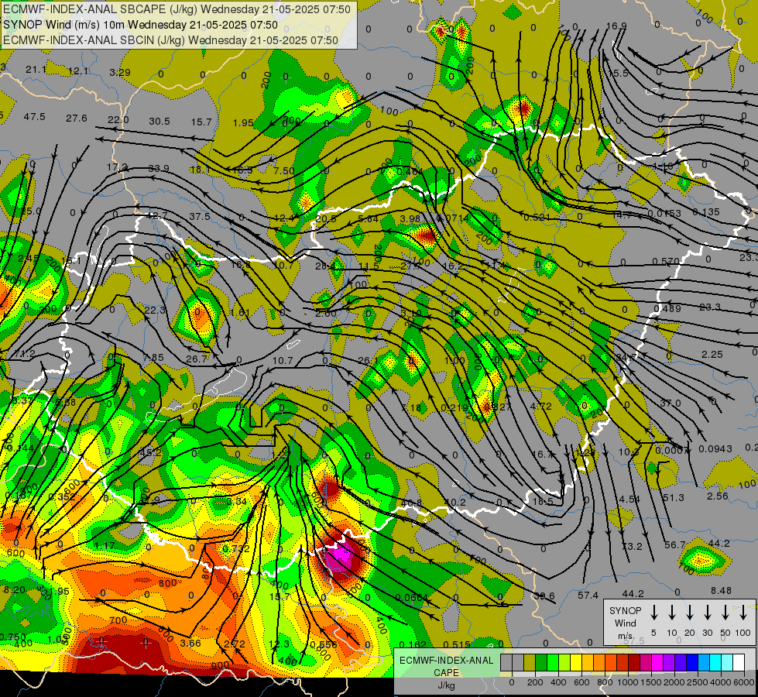Click the wind arrow above 100 in SYNOP legend
758x697 pixels.
click(743, 613)
